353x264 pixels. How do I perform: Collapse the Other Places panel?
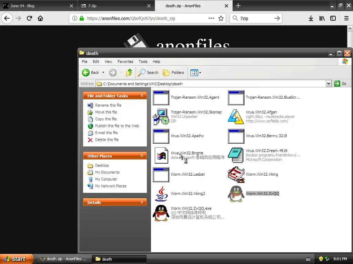click(142, 156)
